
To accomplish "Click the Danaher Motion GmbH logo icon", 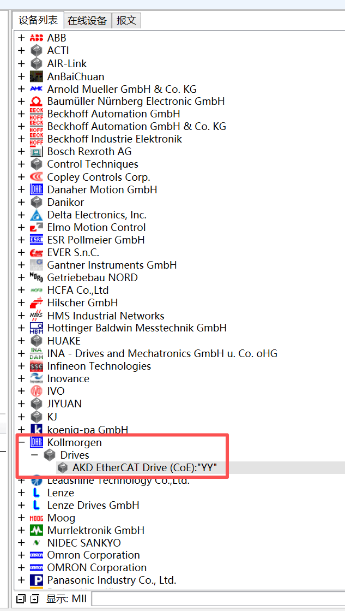I will click(36, 189).
